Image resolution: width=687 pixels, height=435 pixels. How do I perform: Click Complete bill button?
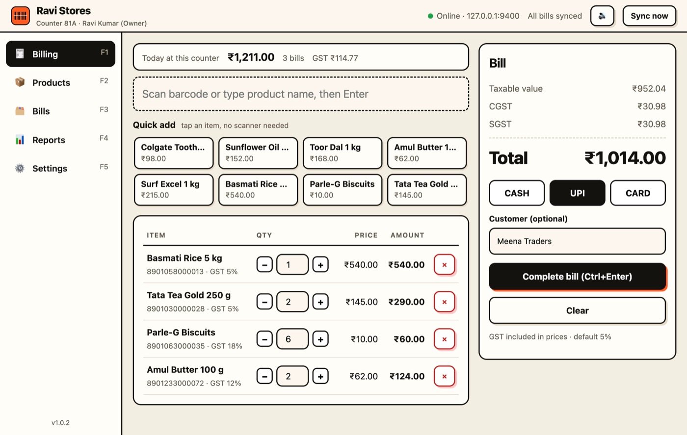pos(578,277)
